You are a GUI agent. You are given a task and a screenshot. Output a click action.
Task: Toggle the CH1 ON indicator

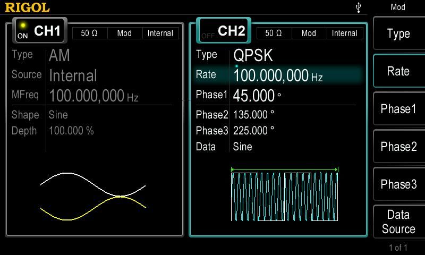click(x=23, y=32)
